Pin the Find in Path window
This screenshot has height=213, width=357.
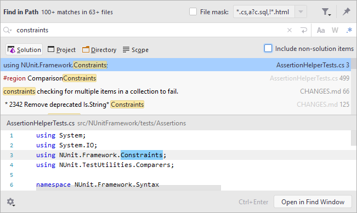pyautogui.click(x=346, y=11)
